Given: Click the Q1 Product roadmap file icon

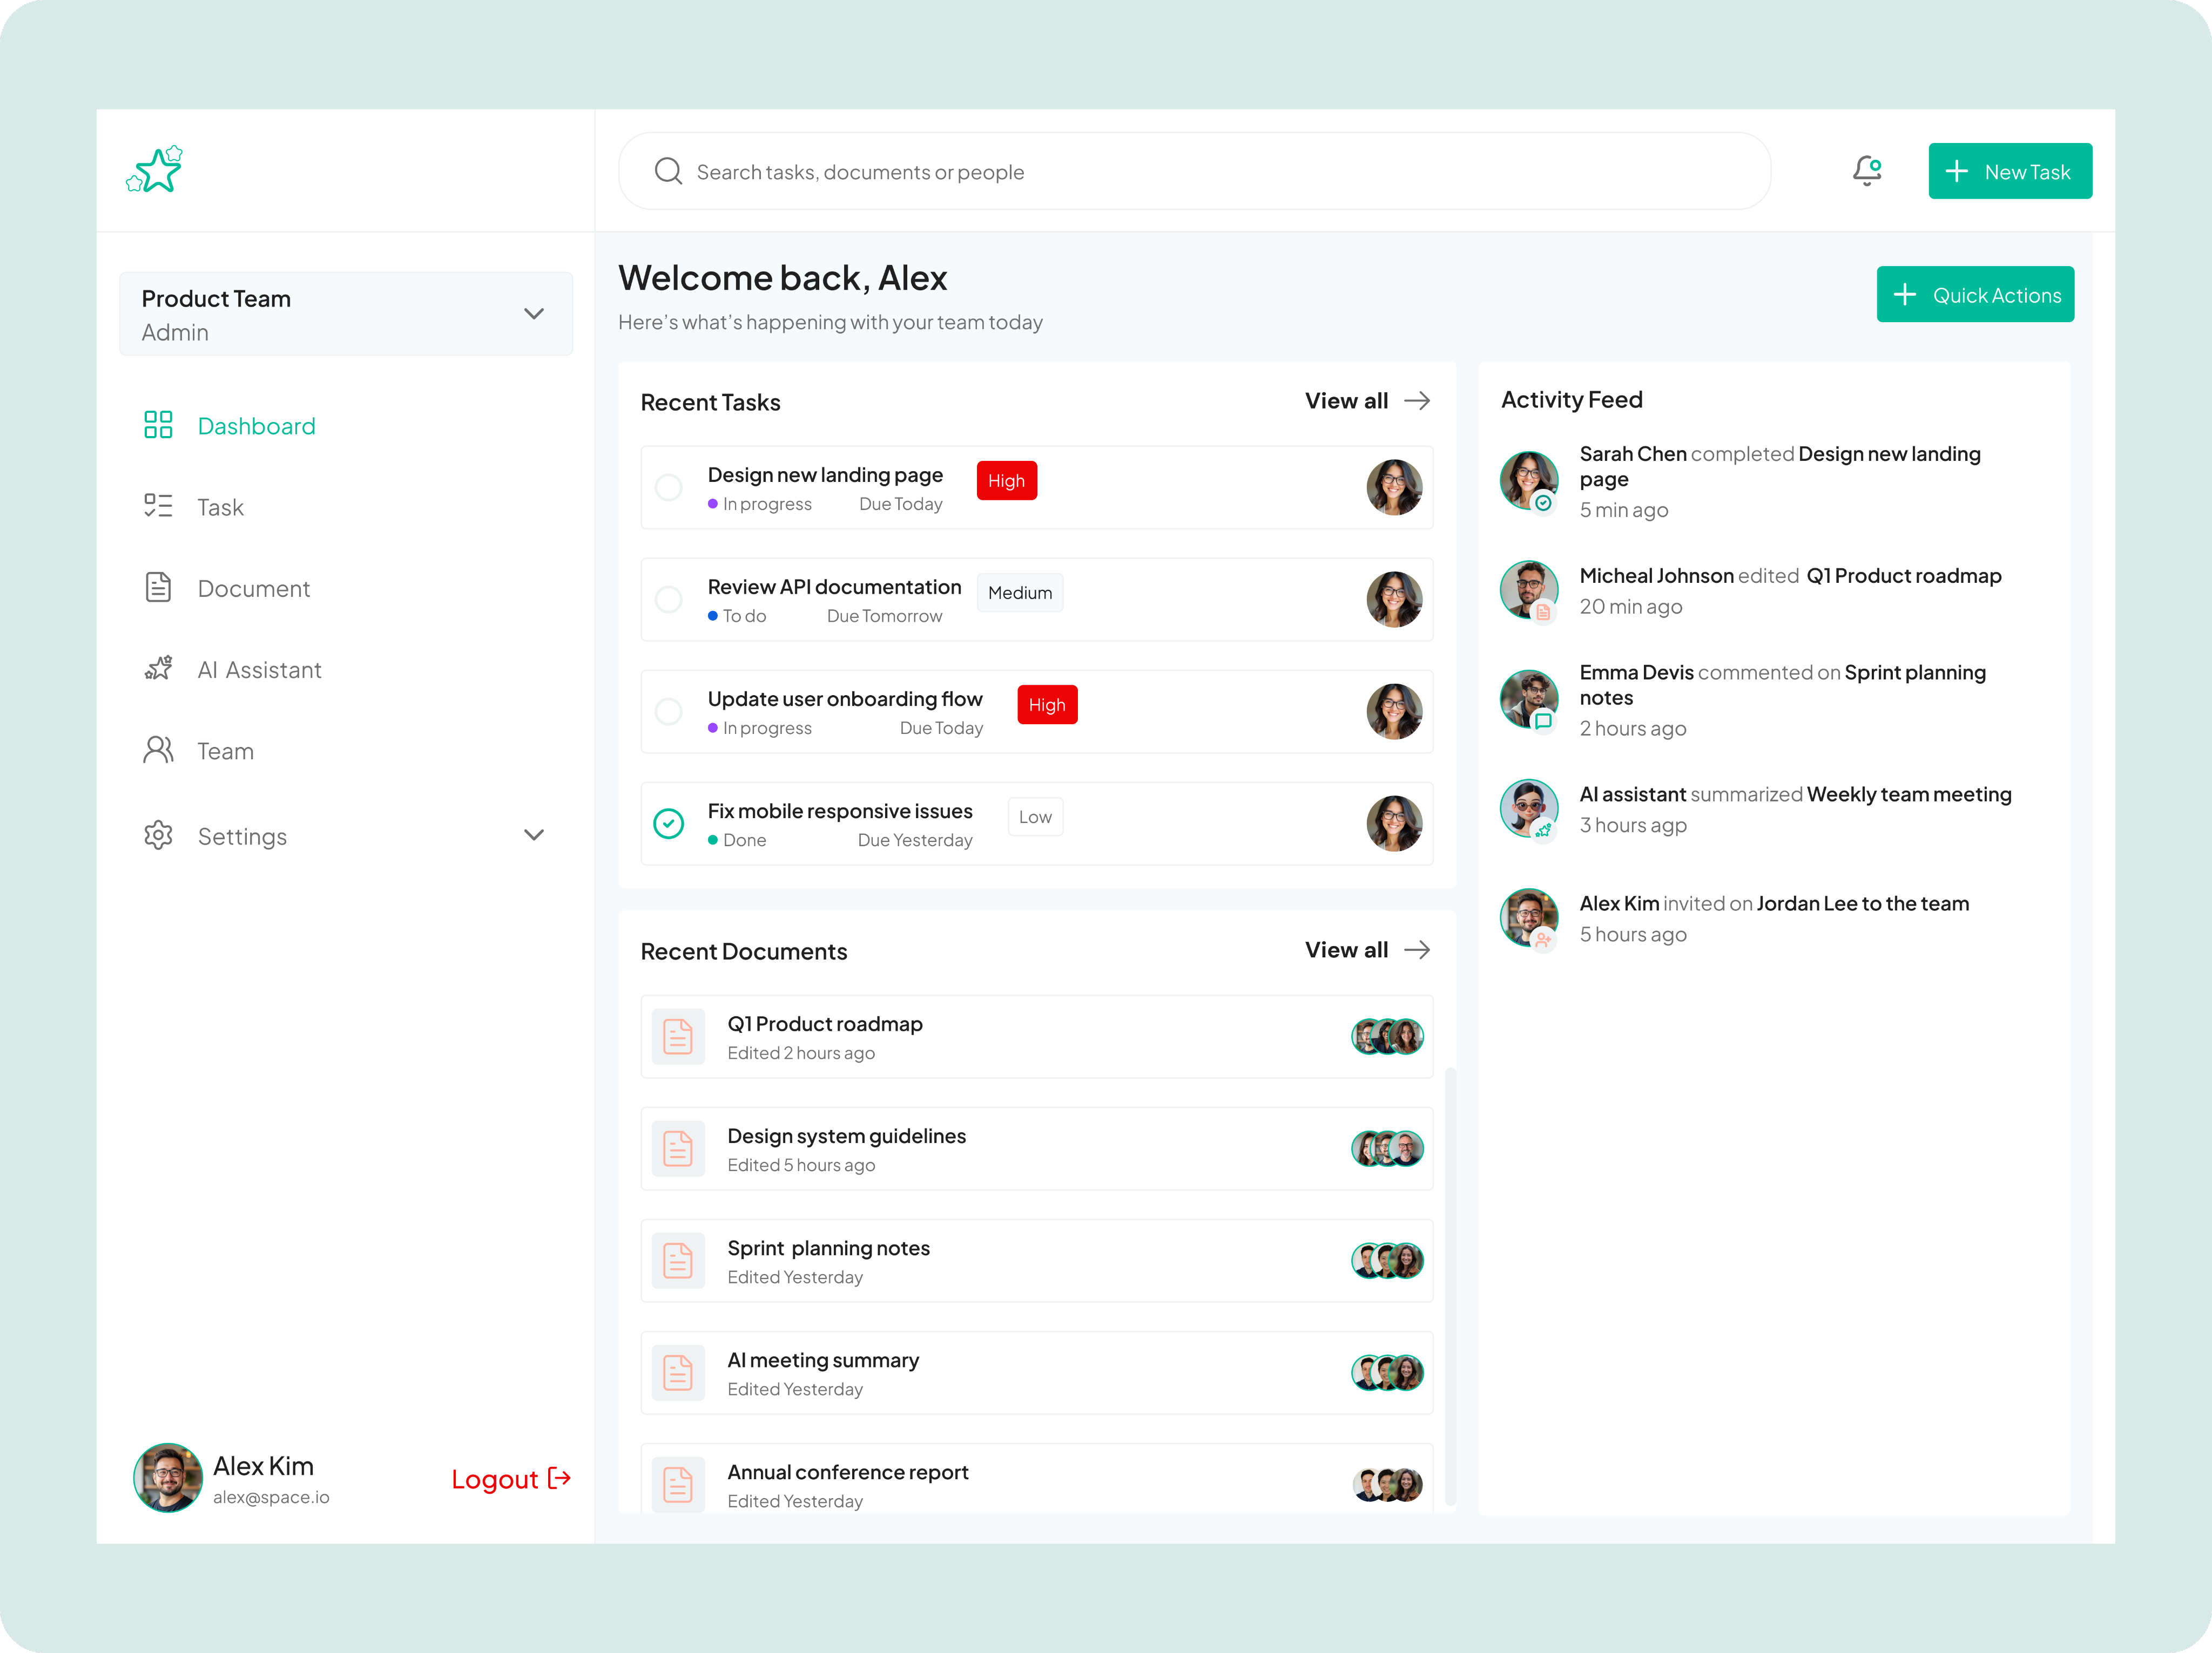Looking at the screenshot, I should pos(678,1036).
